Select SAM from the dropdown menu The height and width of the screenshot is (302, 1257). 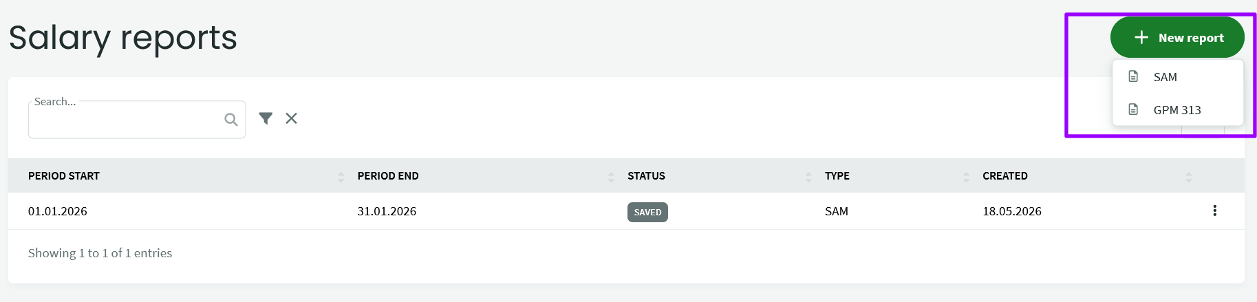1178,77
